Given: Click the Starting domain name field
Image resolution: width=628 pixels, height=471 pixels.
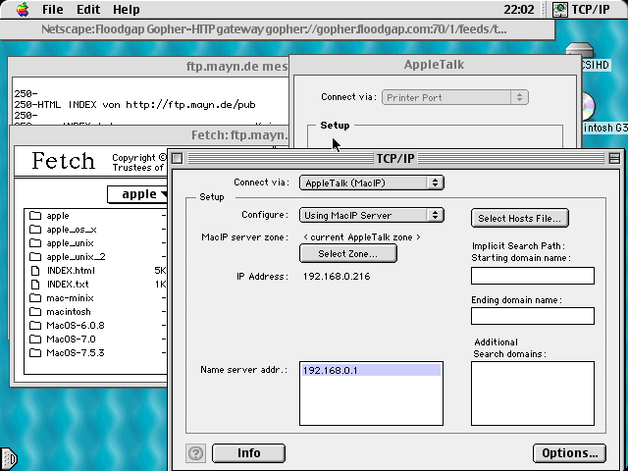Looking at the screenshot, I should click(533, 276).
